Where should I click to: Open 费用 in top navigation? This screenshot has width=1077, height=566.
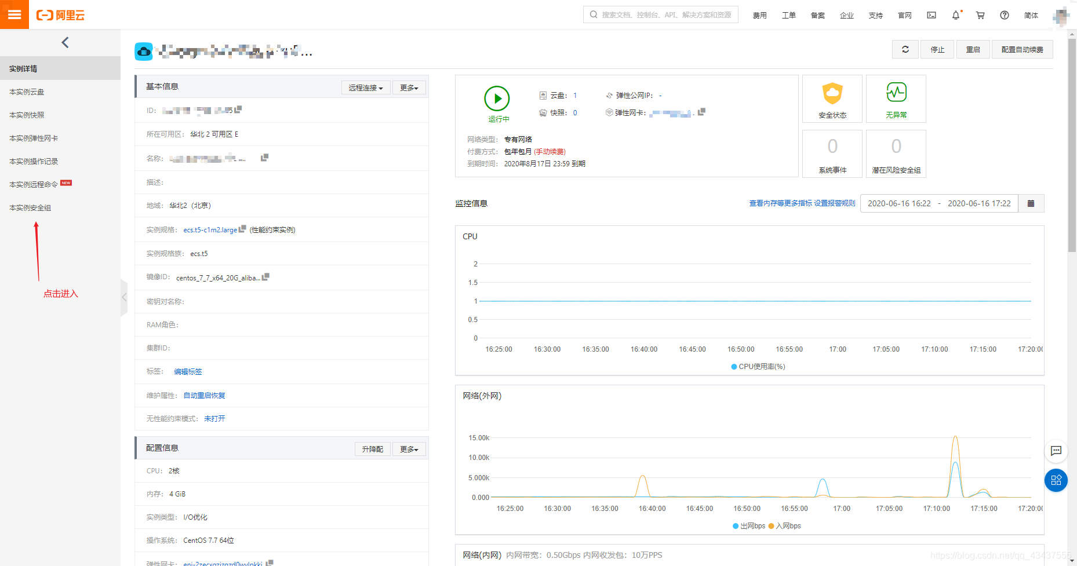point(759,16)
